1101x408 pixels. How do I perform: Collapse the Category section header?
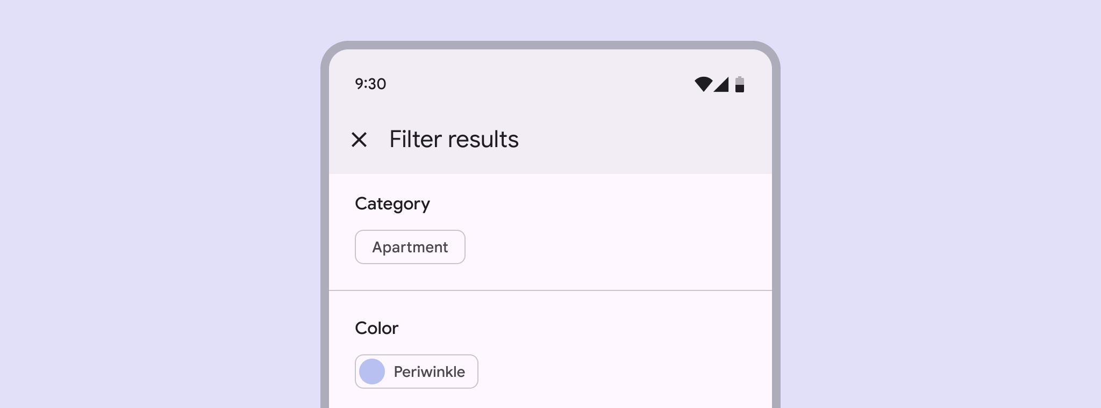tap(392, 203)
